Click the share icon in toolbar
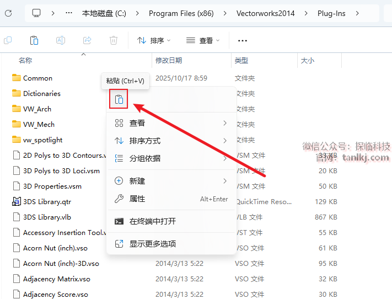 (x=87, y=40)
